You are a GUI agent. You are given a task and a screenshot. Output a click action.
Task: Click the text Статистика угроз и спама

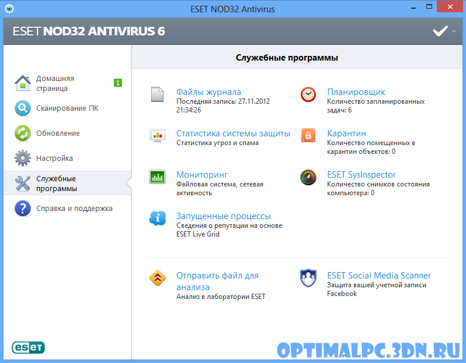[217, 143]
